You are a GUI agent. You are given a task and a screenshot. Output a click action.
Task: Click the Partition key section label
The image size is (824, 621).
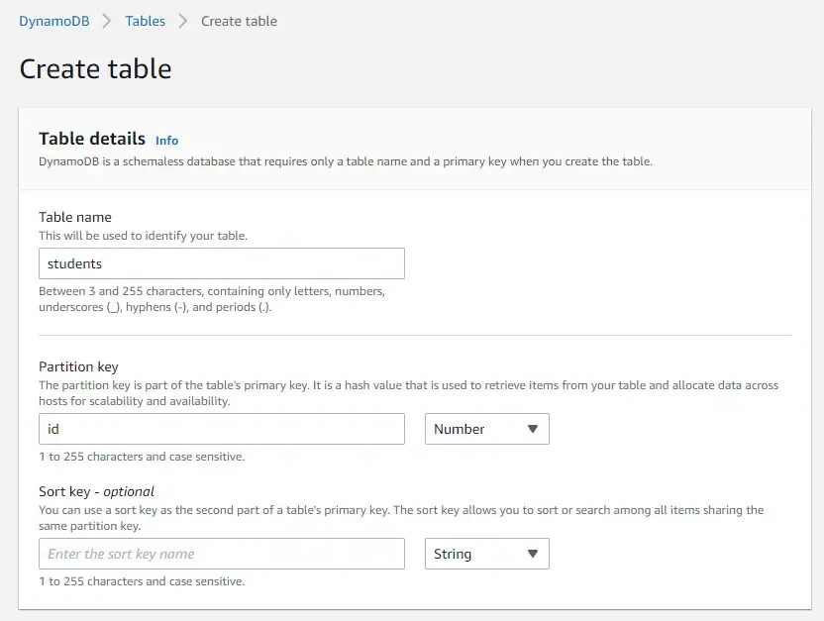[78, 366]
